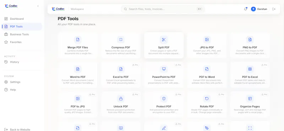Image resolution: width=284 pixels, height=131 pixels.
Task: Click the Pro badge on Rotate PDF
Action: [x=221, y=95]
